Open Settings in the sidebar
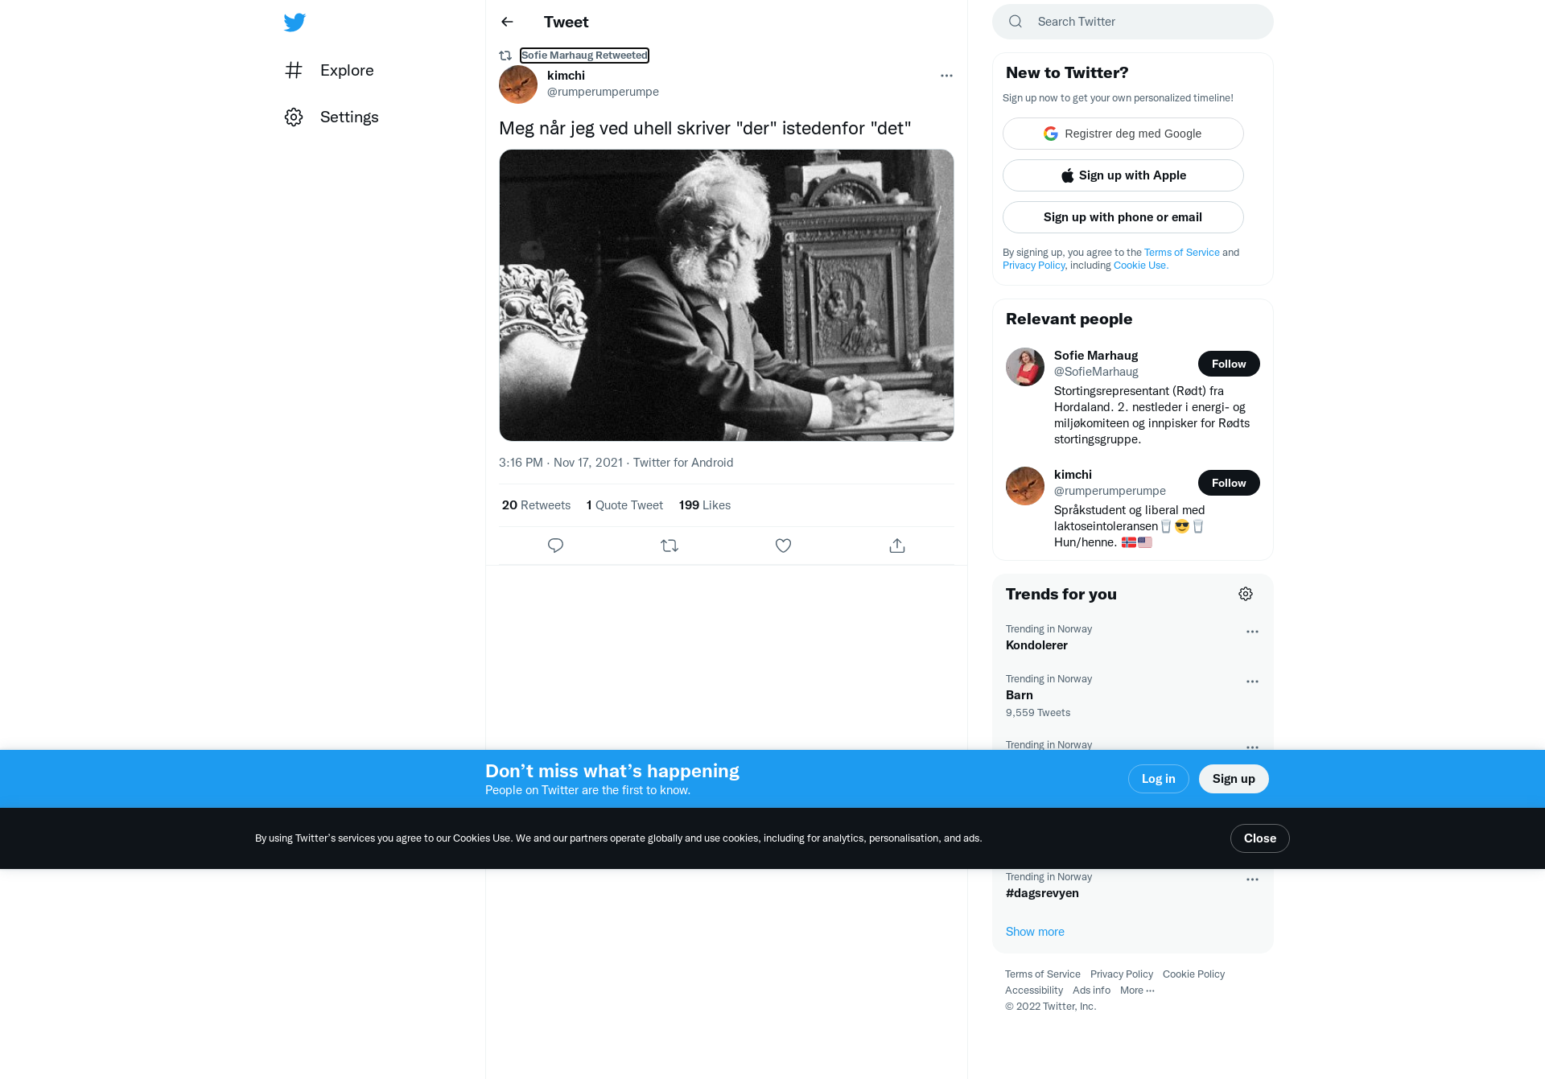This screenshot has height=1079, width=1545. 332,117
